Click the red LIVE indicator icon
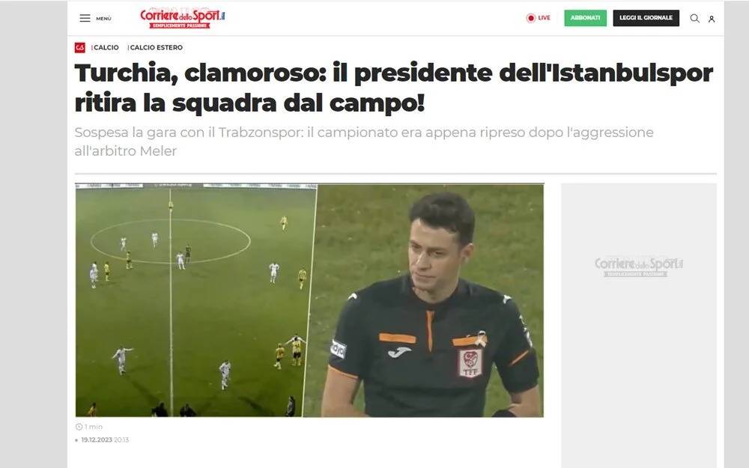Screen dimensions: 749x468 [x=531, y=18]
